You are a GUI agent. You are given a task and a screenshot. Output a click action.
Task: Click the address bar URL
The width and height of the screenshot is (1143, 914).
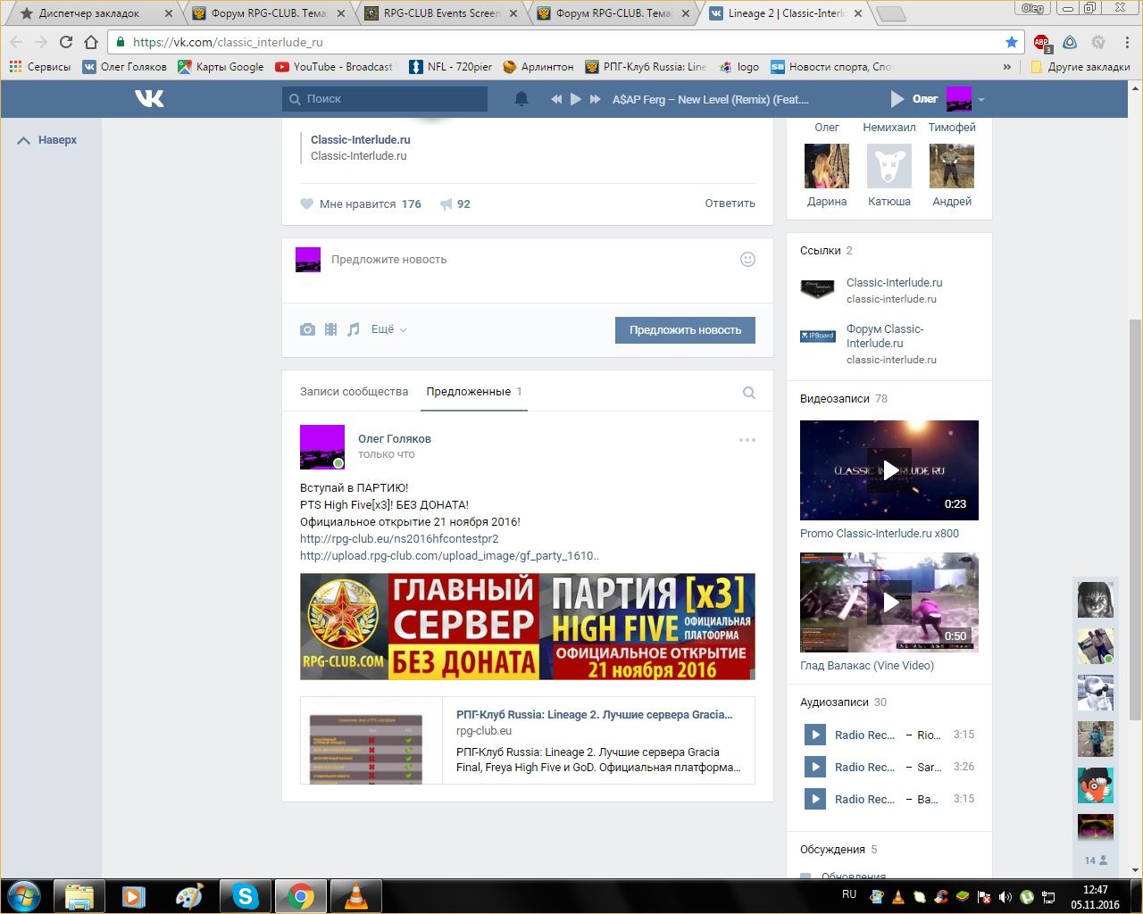point(228,42)
